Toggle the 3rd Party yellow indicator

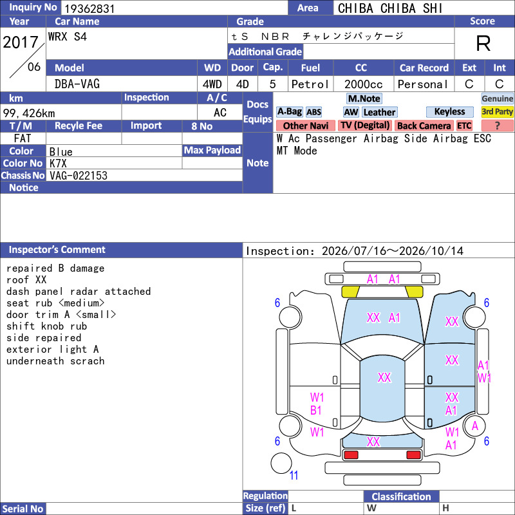[497, 112]
